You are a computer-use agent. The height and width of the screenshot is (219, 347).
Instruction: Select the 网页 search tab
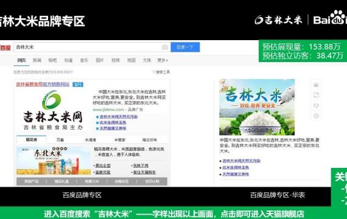(x=21, y=60)
